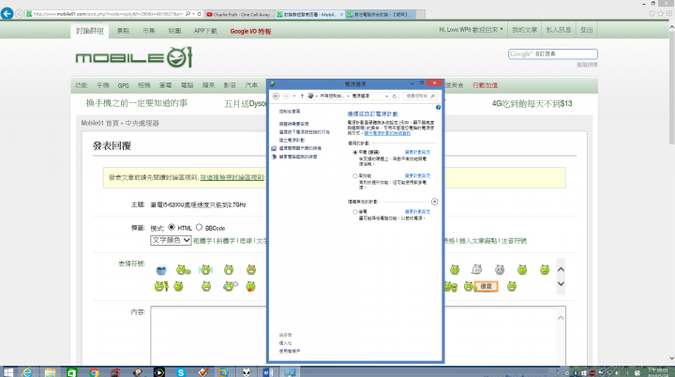Click the Power Options search box

click(x=420, y=96)
